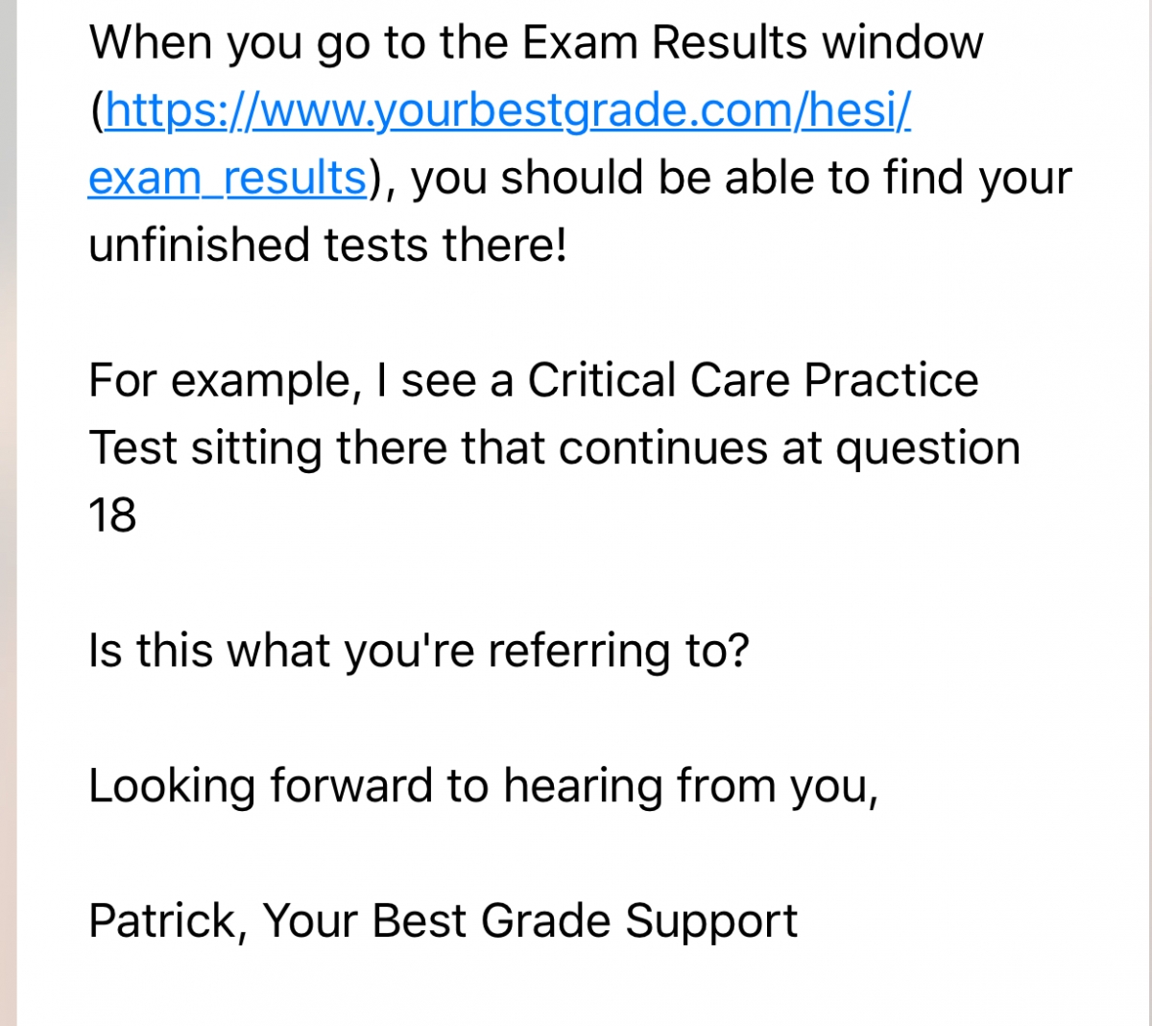Click the word 'question' before 18
The width and height of the screenshot is (1152, 1026).
927,450
